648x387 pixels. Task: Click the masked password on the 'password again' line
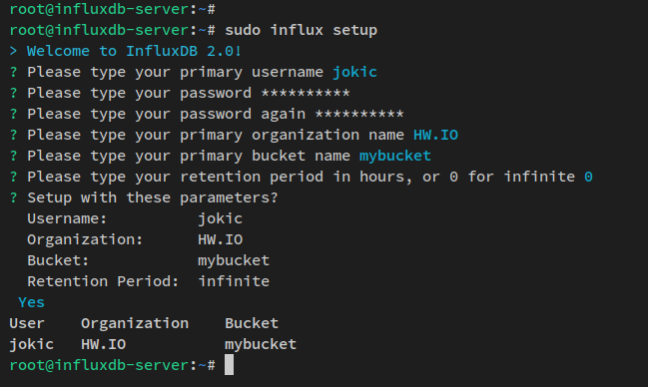tap(359, 114)
